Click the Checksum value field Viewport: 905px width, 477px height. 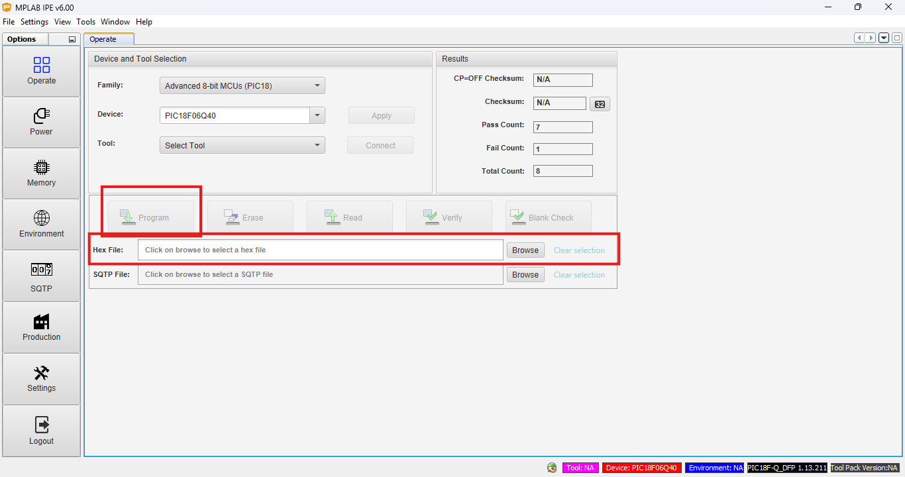(x=560, y=103)
